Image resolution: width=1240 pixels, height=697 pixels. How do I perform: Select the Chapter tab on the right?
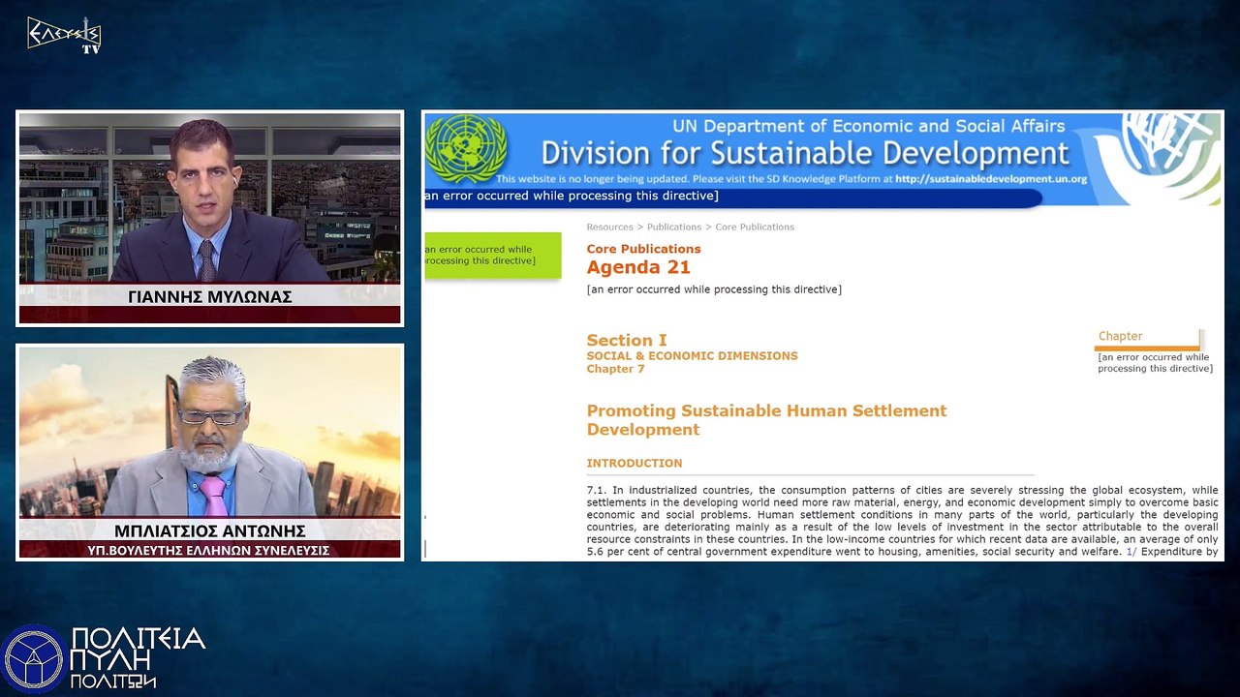coord(1149,338)
